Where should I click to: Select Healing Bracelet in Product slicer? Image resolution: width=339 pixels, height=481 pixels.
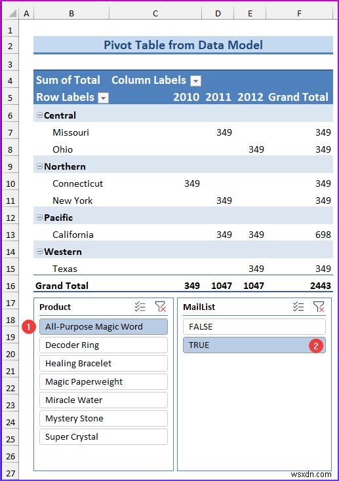(104, 364)
